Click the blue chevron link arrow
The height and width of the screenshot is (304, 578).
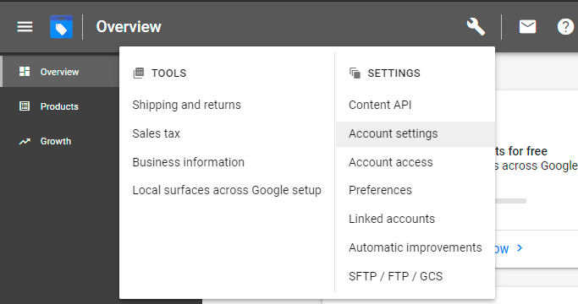tap(520, 248)
